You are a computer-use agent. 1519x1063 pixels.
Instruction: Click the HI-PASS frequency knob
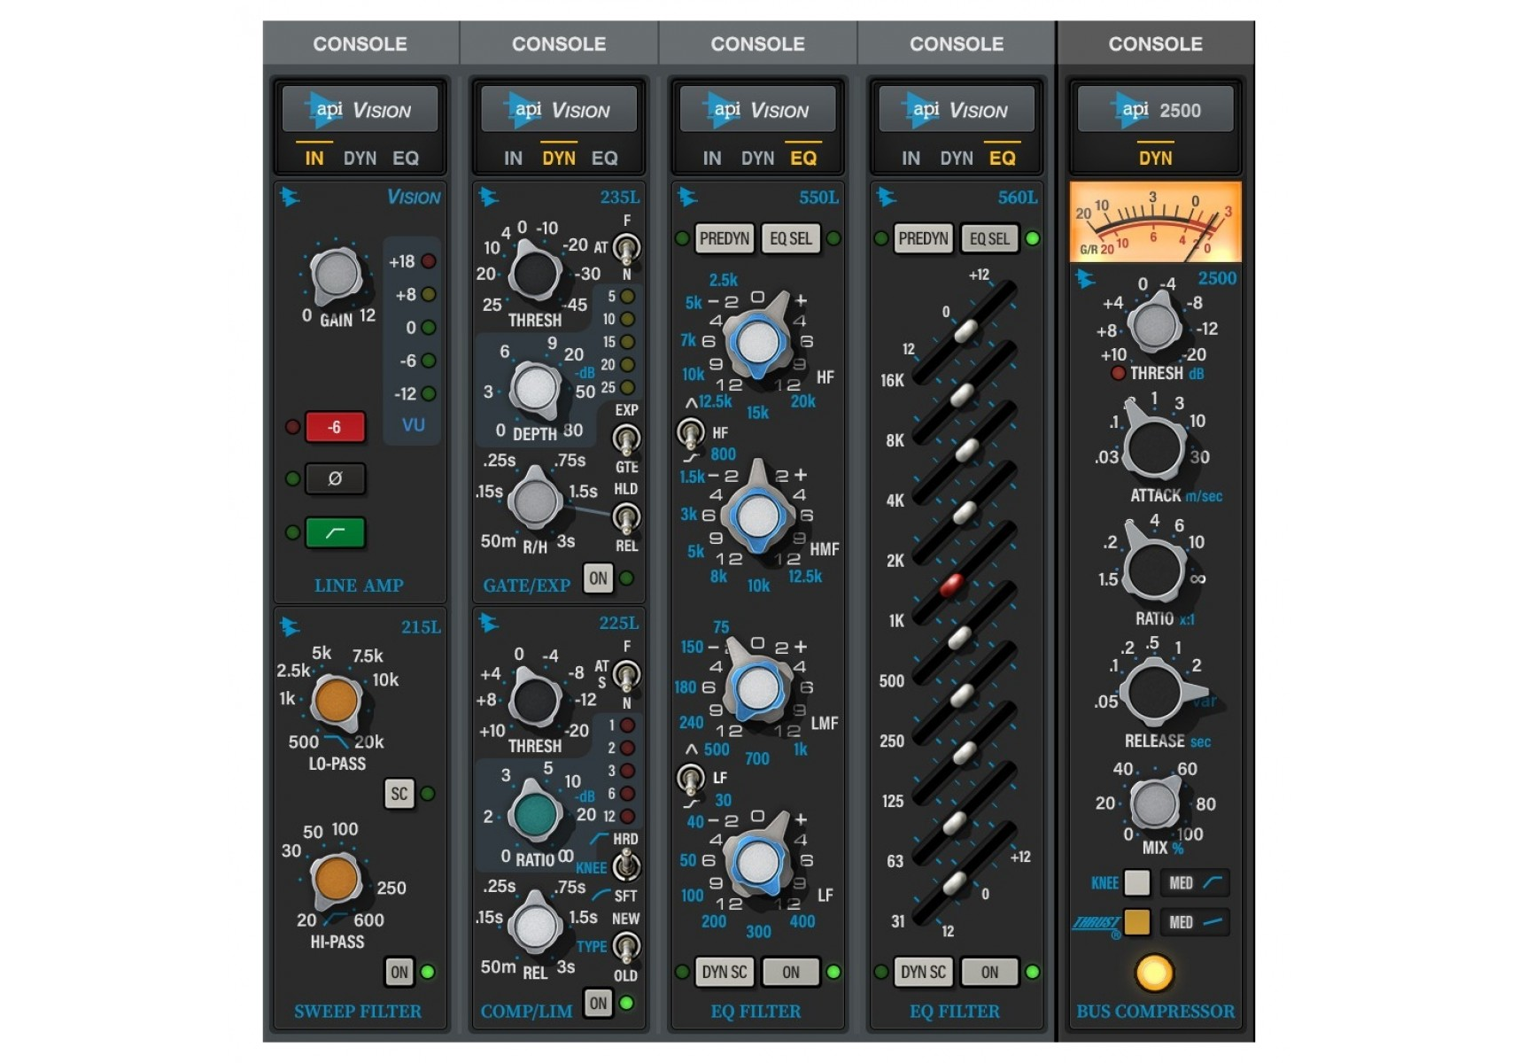coord(336,879)
